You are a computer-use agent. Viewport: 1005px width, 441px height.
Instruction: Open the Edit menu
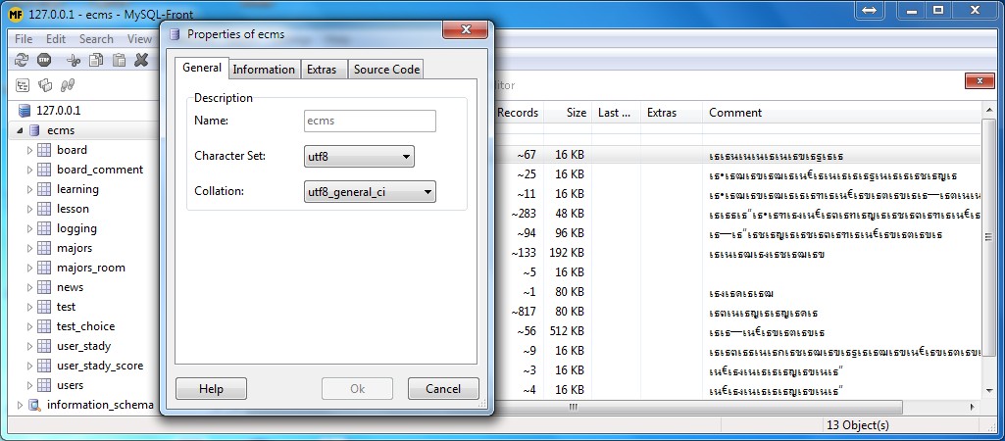56,39
